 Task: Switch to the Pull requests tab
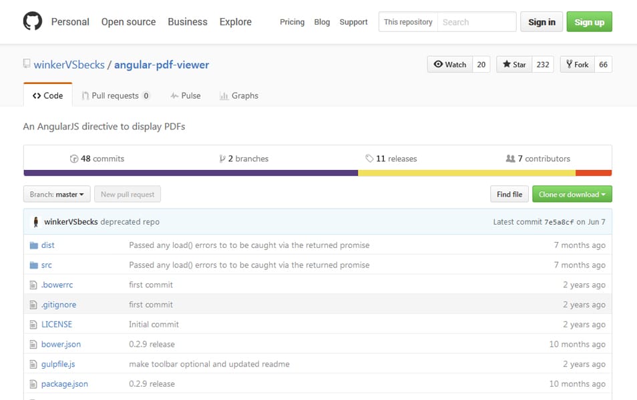pyautogui.click(x=116, y=96)
